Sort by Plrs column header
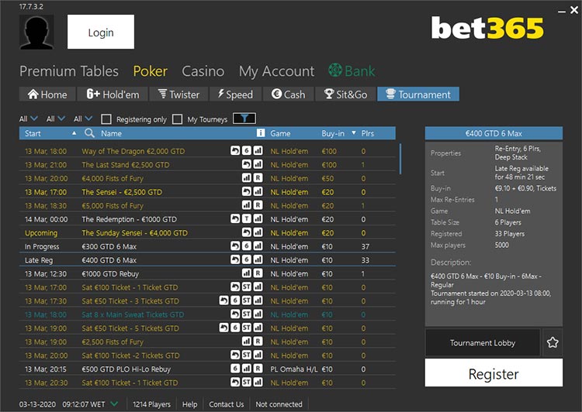This screenshot has height=412, width=582. pos(368,133)
